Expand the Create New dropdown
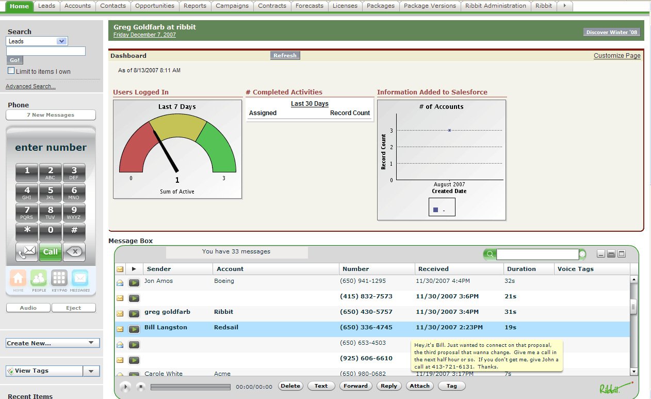 tap(91, 343)
